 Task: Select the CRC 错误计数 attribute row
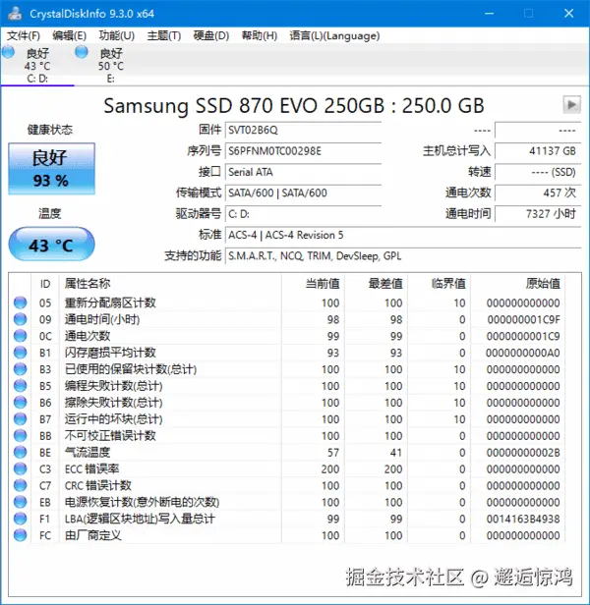pos(288,485)
